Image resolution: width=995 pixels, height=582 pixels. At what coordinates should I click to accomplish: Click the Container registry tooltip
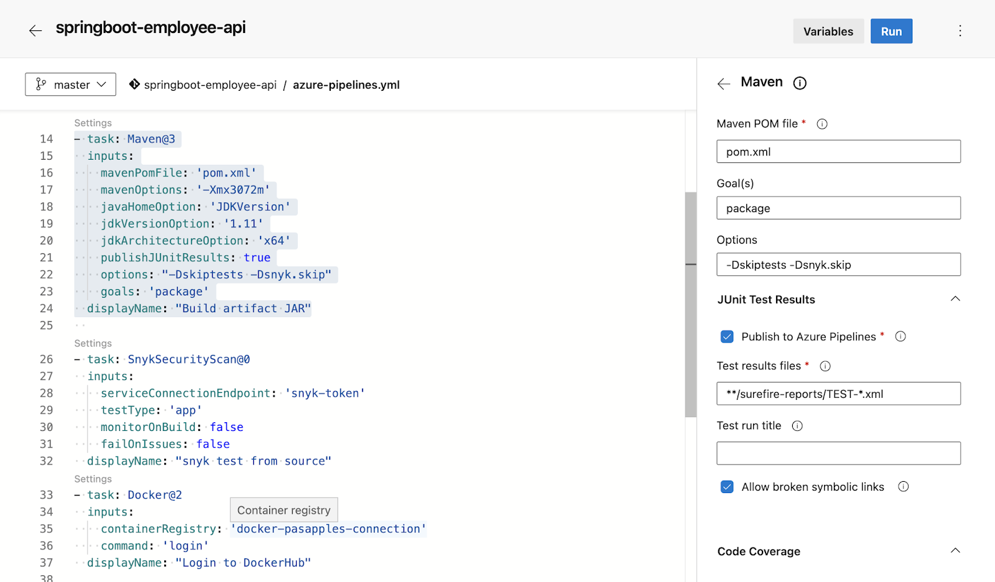[x=284, y=510]
